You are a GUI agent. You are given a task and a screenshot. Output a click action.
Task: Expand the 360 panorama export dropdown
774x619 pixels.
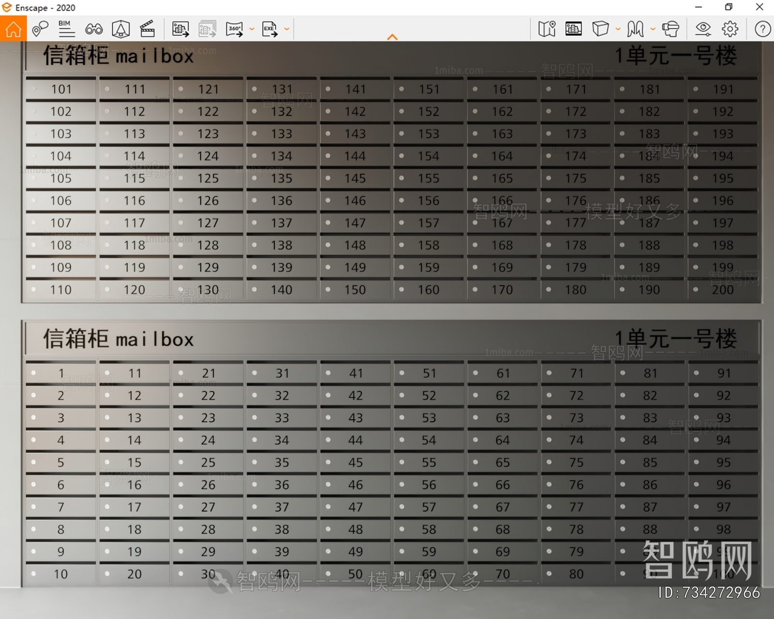(252, 29)
